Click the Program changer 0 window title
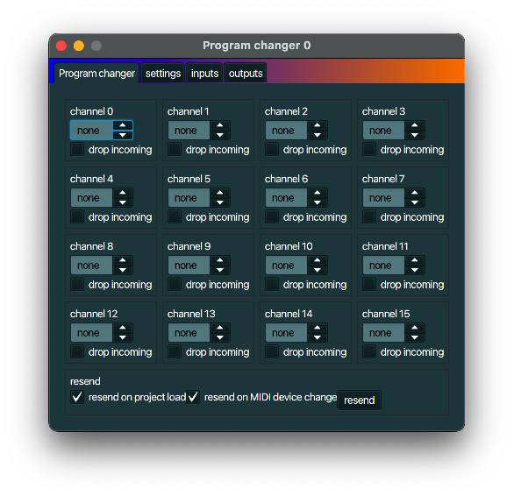The width and height of the screenshot is (514, 496). click(x=257, y=46)
